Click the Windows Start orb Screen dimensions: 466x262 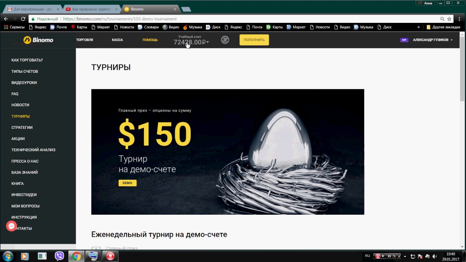coord(8,256)
